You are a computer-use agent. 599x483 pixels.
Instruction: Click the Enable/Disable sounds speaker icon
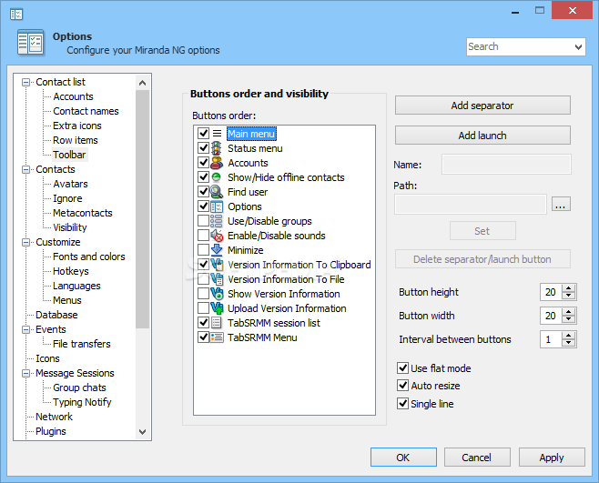(x=217, y=236)
